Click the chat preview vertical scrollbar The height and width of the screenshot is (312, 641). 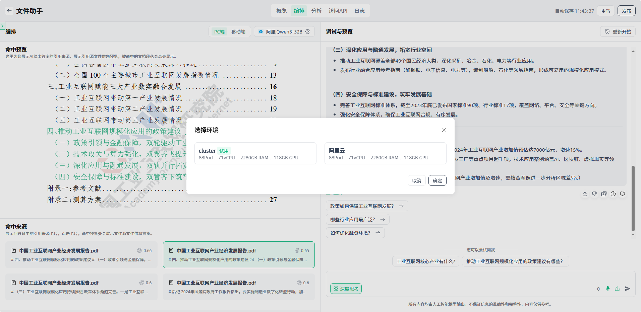click(x=633, y=198)
